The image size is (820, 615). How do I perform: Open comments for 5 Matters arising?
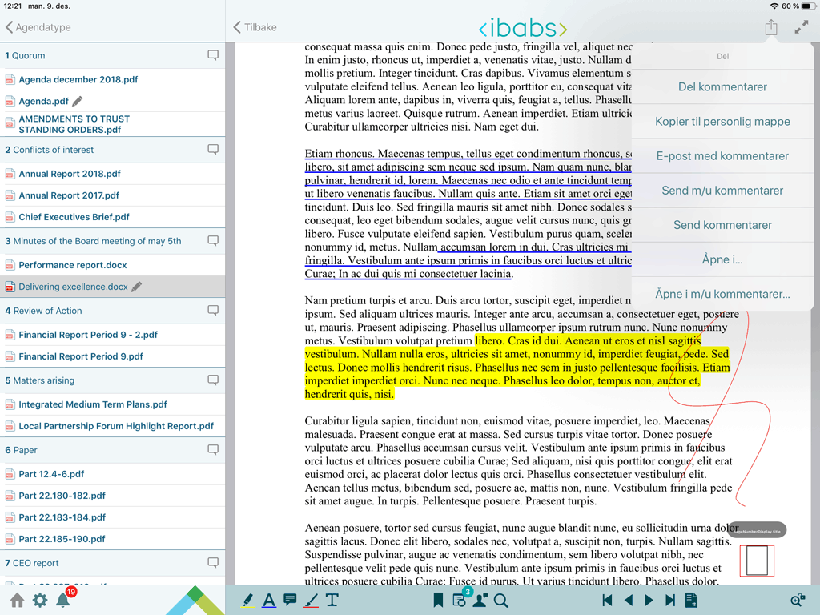(x=213, y=380)
